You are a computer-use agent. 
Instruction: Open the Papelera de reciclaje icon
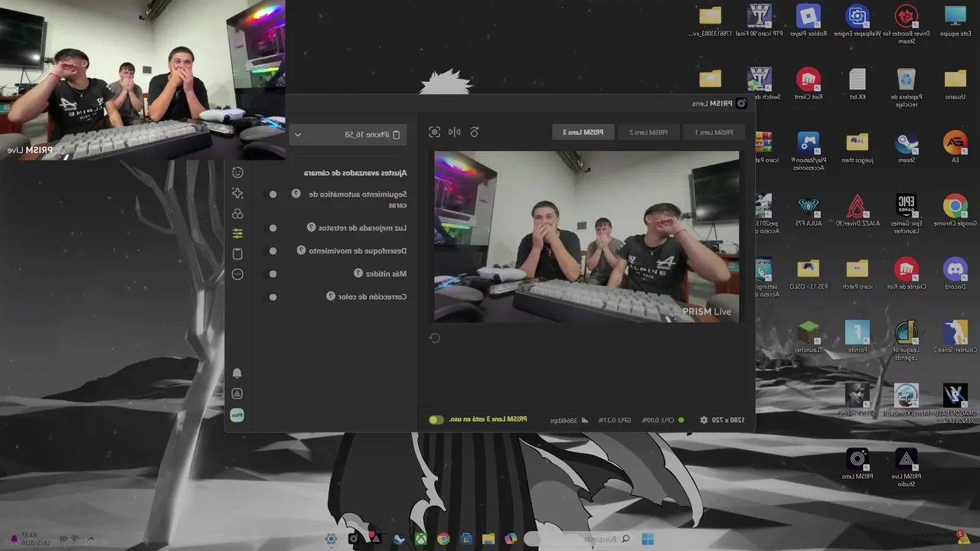tap(906, 87)
